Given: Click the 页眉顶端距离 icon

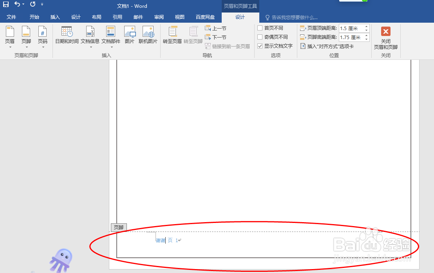Looking at the screenshot, I should coord(303,28).
